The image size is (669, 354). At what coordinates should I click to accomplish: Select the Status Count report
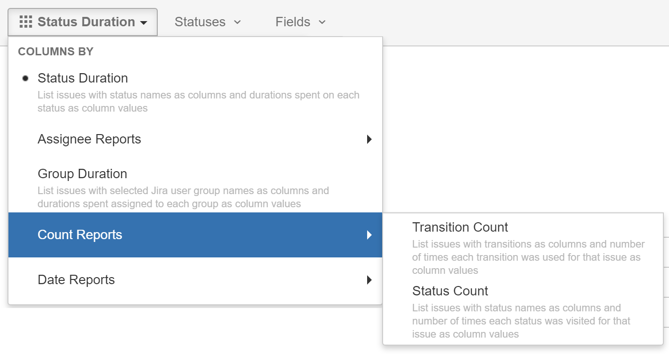pyautogui.click(x=449, y=291)
